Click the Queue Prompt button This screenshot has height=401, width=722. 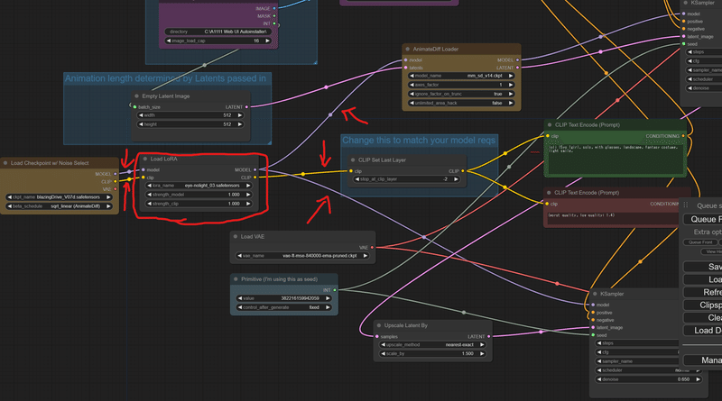pos(703,219)
